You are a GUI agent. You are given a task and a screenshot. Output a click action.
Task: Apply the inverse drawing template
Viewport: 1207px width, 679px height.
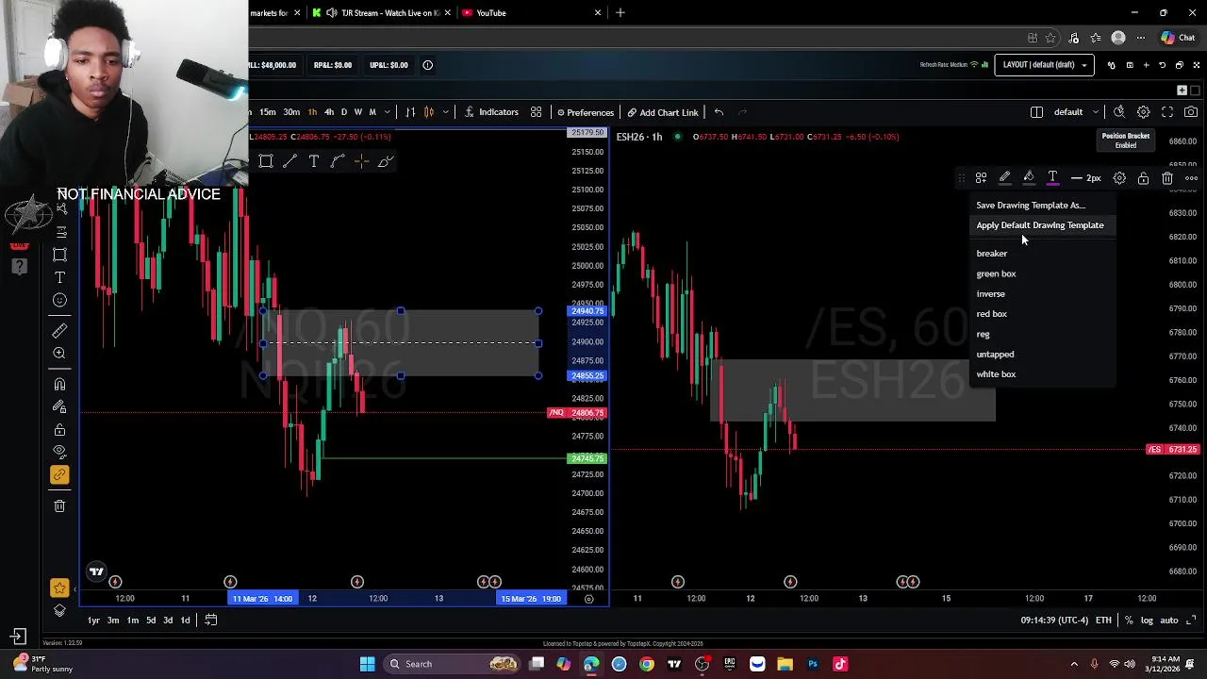[x=991, y=293]
